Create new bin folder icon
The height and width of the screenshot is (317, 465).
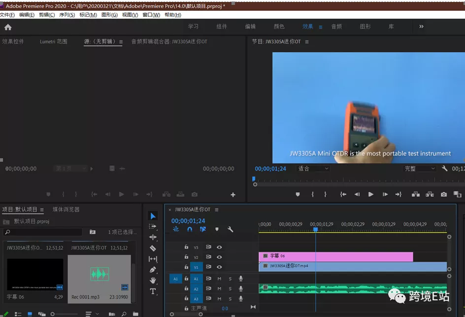pos(135,314)
